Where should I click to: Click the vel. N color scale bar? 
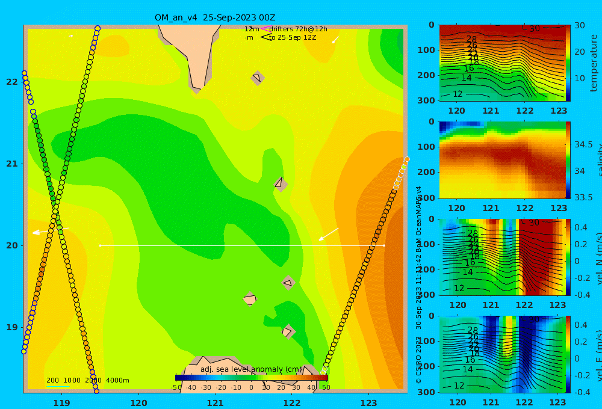click(x=568, y=257)
